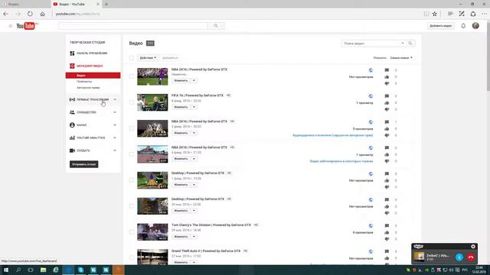Image resolution: width=490 pixels, height=275 pixels.
Task: Reload the page with the refresh icon
Action: 30,14
